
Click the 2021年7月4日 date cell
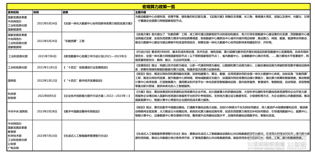(x=47, y=56)
